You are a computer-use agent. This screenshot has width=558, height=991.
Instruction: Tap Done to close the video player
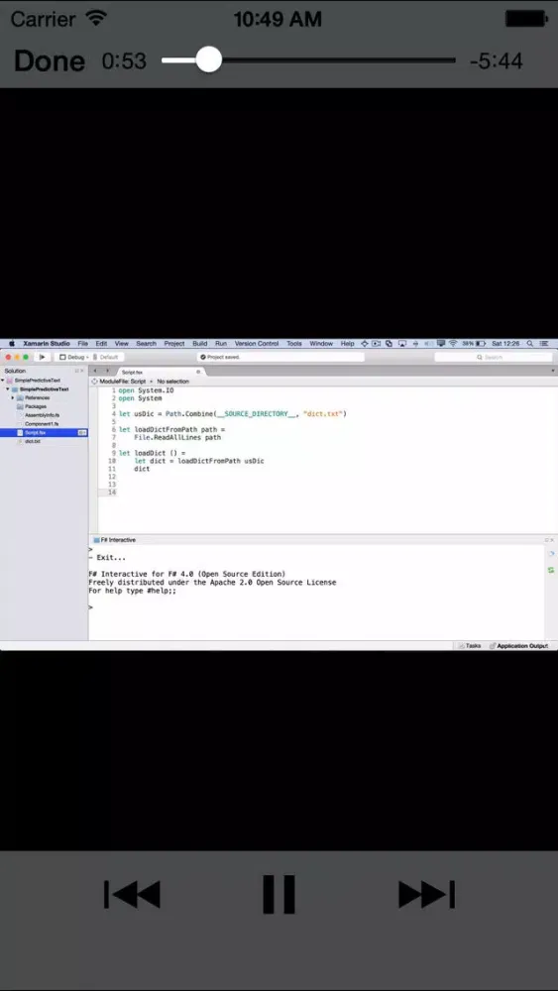(x=50, y=61)
